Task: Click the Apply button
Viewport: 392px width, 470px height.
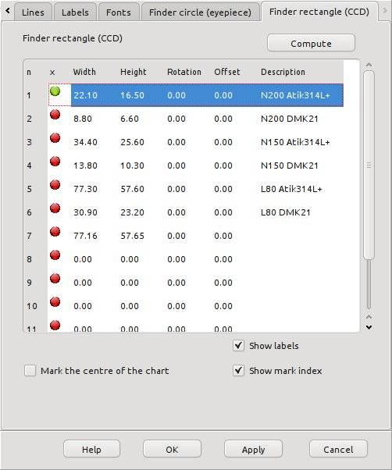Action: (253, 449)
